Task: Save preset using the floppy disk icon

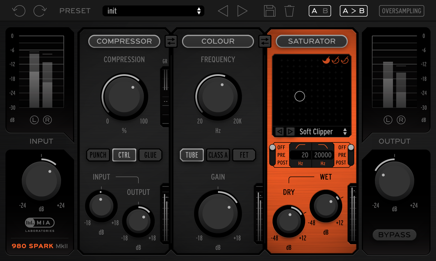Action: click(x=269, y=11)
